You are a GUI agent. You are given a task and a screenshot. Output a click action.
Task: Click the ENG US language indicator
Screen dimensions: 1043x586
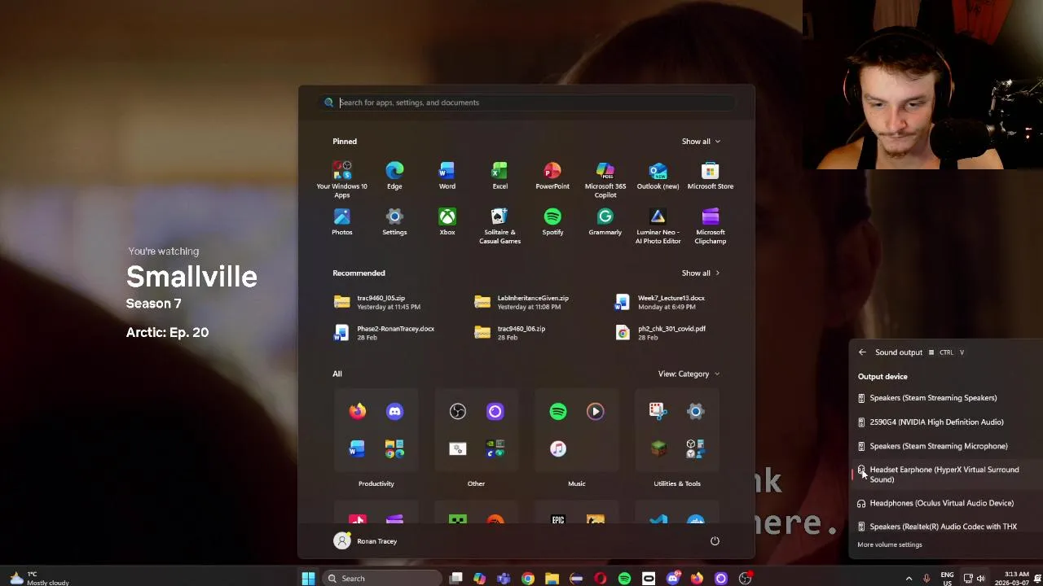pyautogui.click(x=947, y=579)
